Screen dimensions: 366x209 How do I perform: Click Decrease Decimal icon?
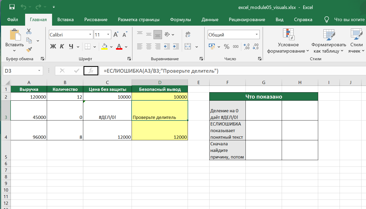pos(256,47)
